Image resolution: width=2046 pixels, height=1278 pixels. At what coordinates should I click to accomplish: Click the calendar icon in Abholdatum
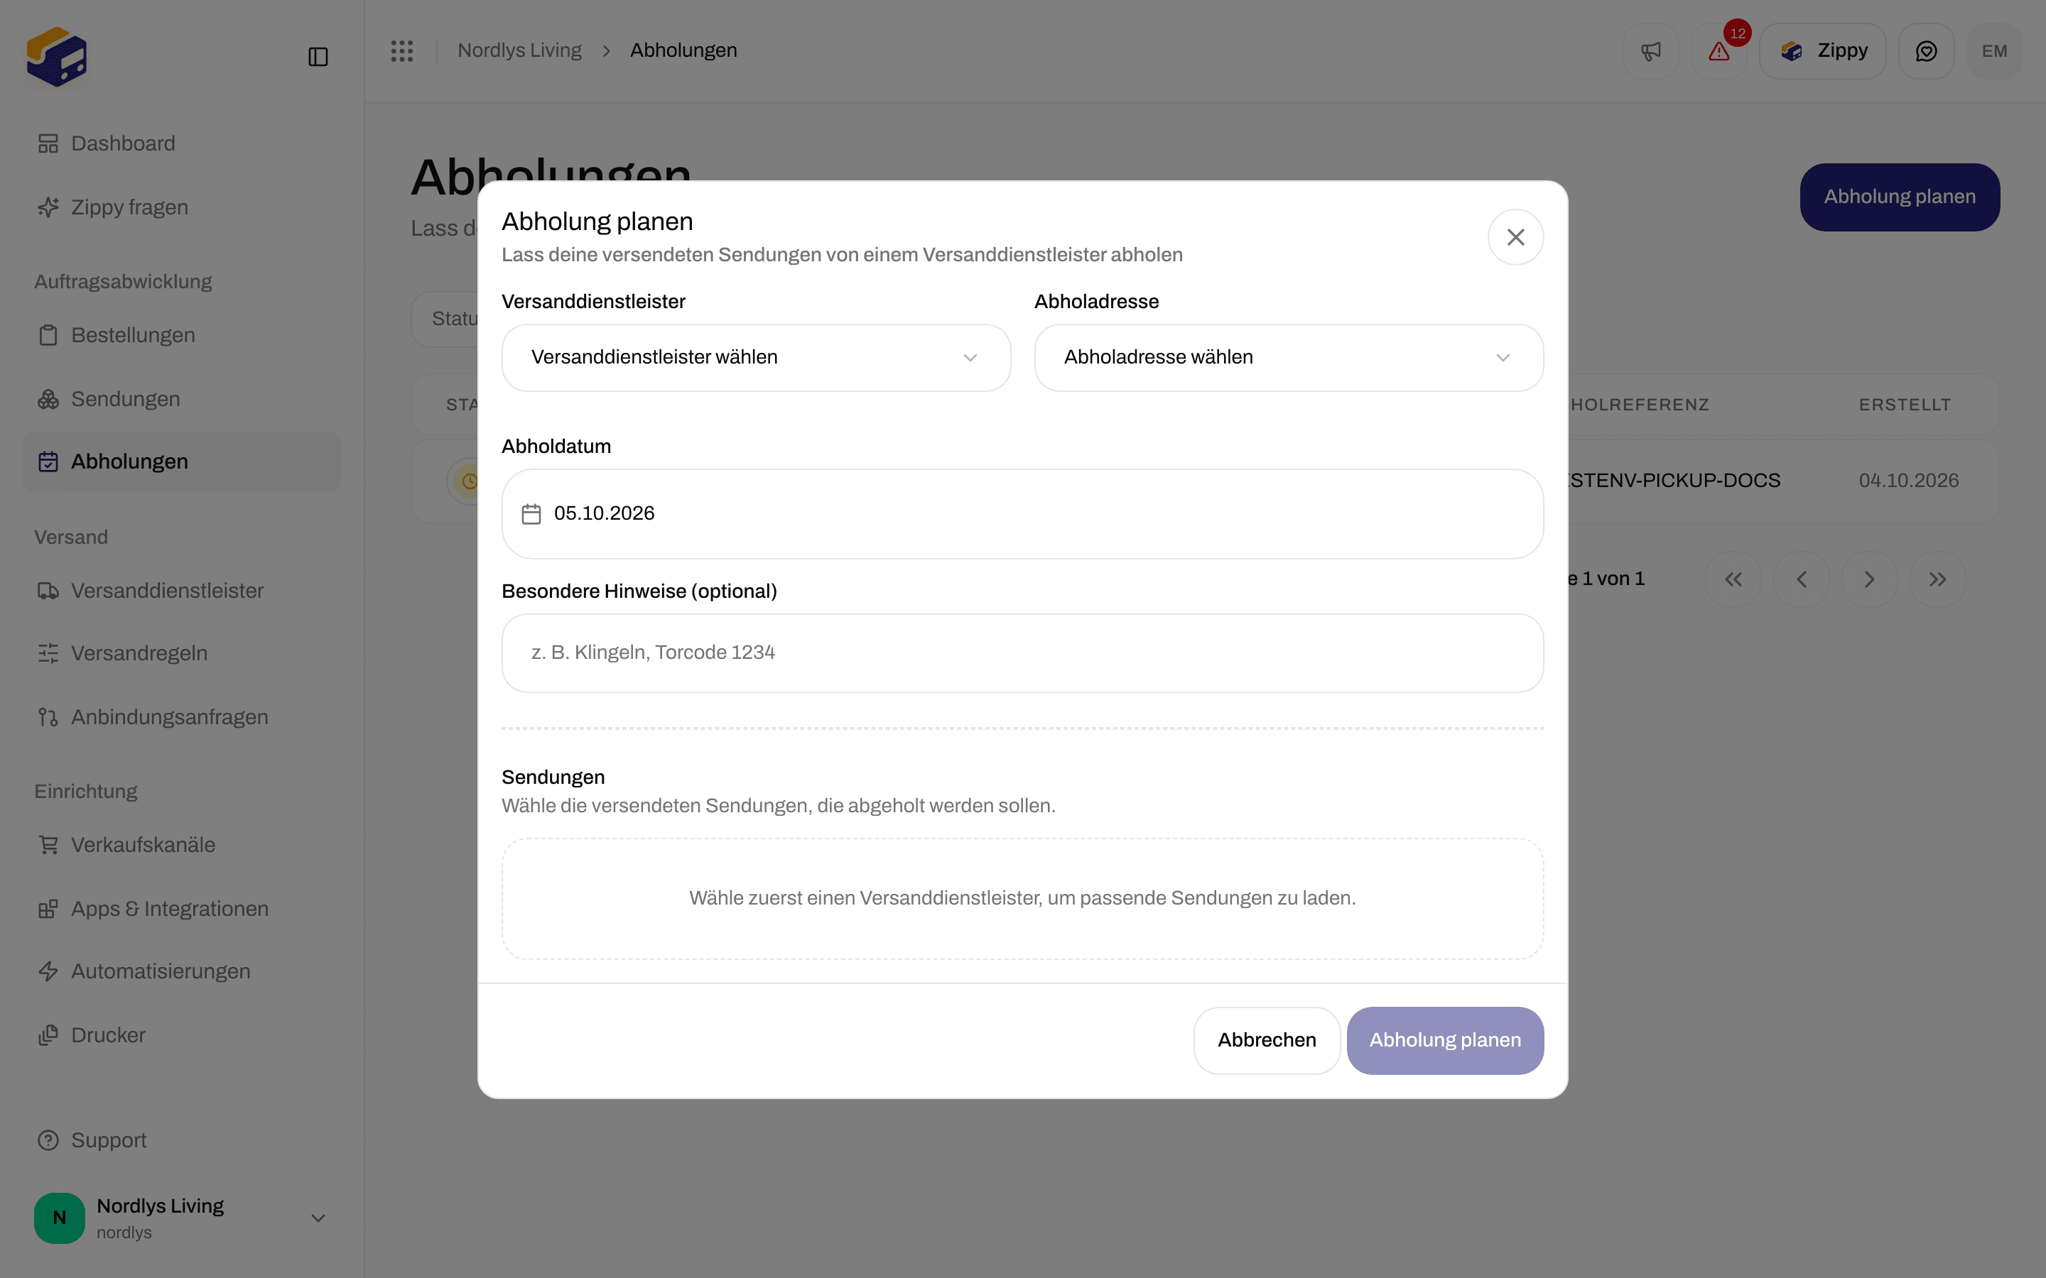[531, 514]
